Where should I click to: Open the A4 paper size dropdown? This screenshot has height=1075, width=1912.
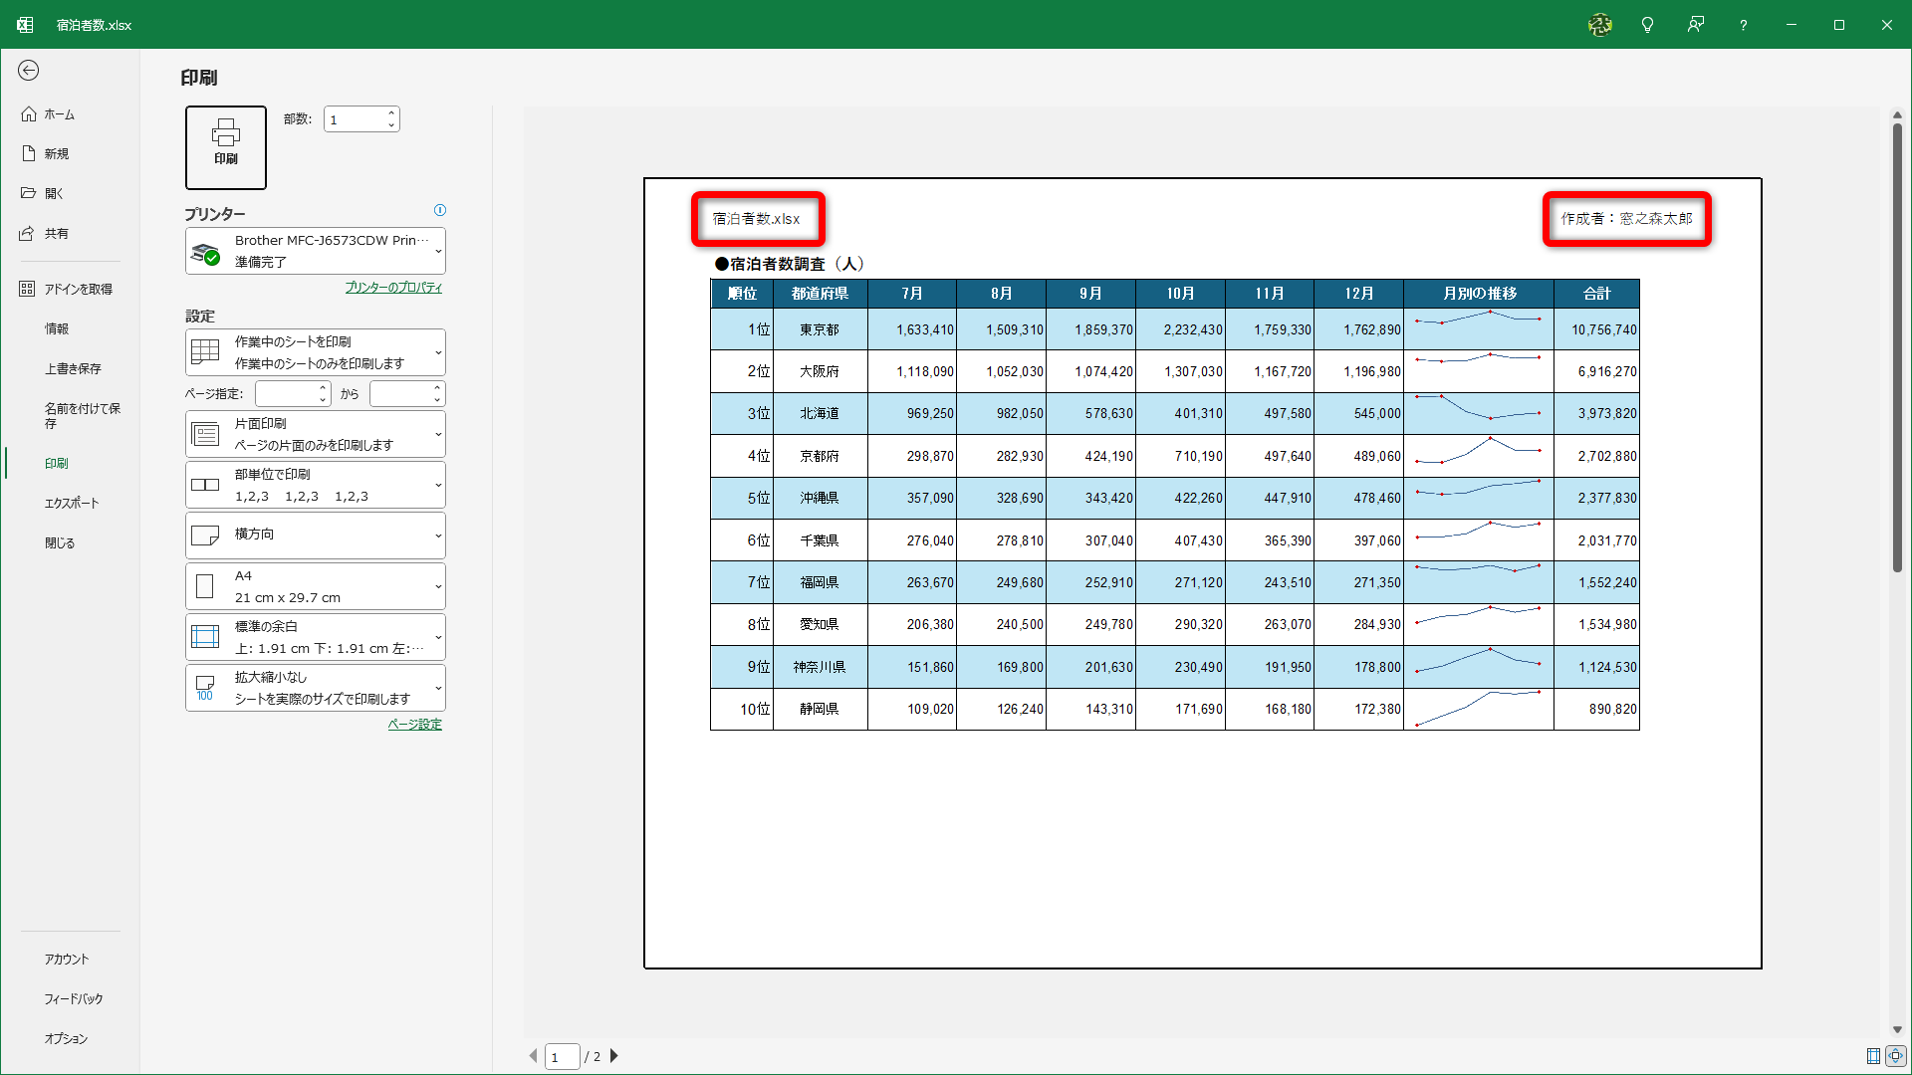tap(315, 586)
